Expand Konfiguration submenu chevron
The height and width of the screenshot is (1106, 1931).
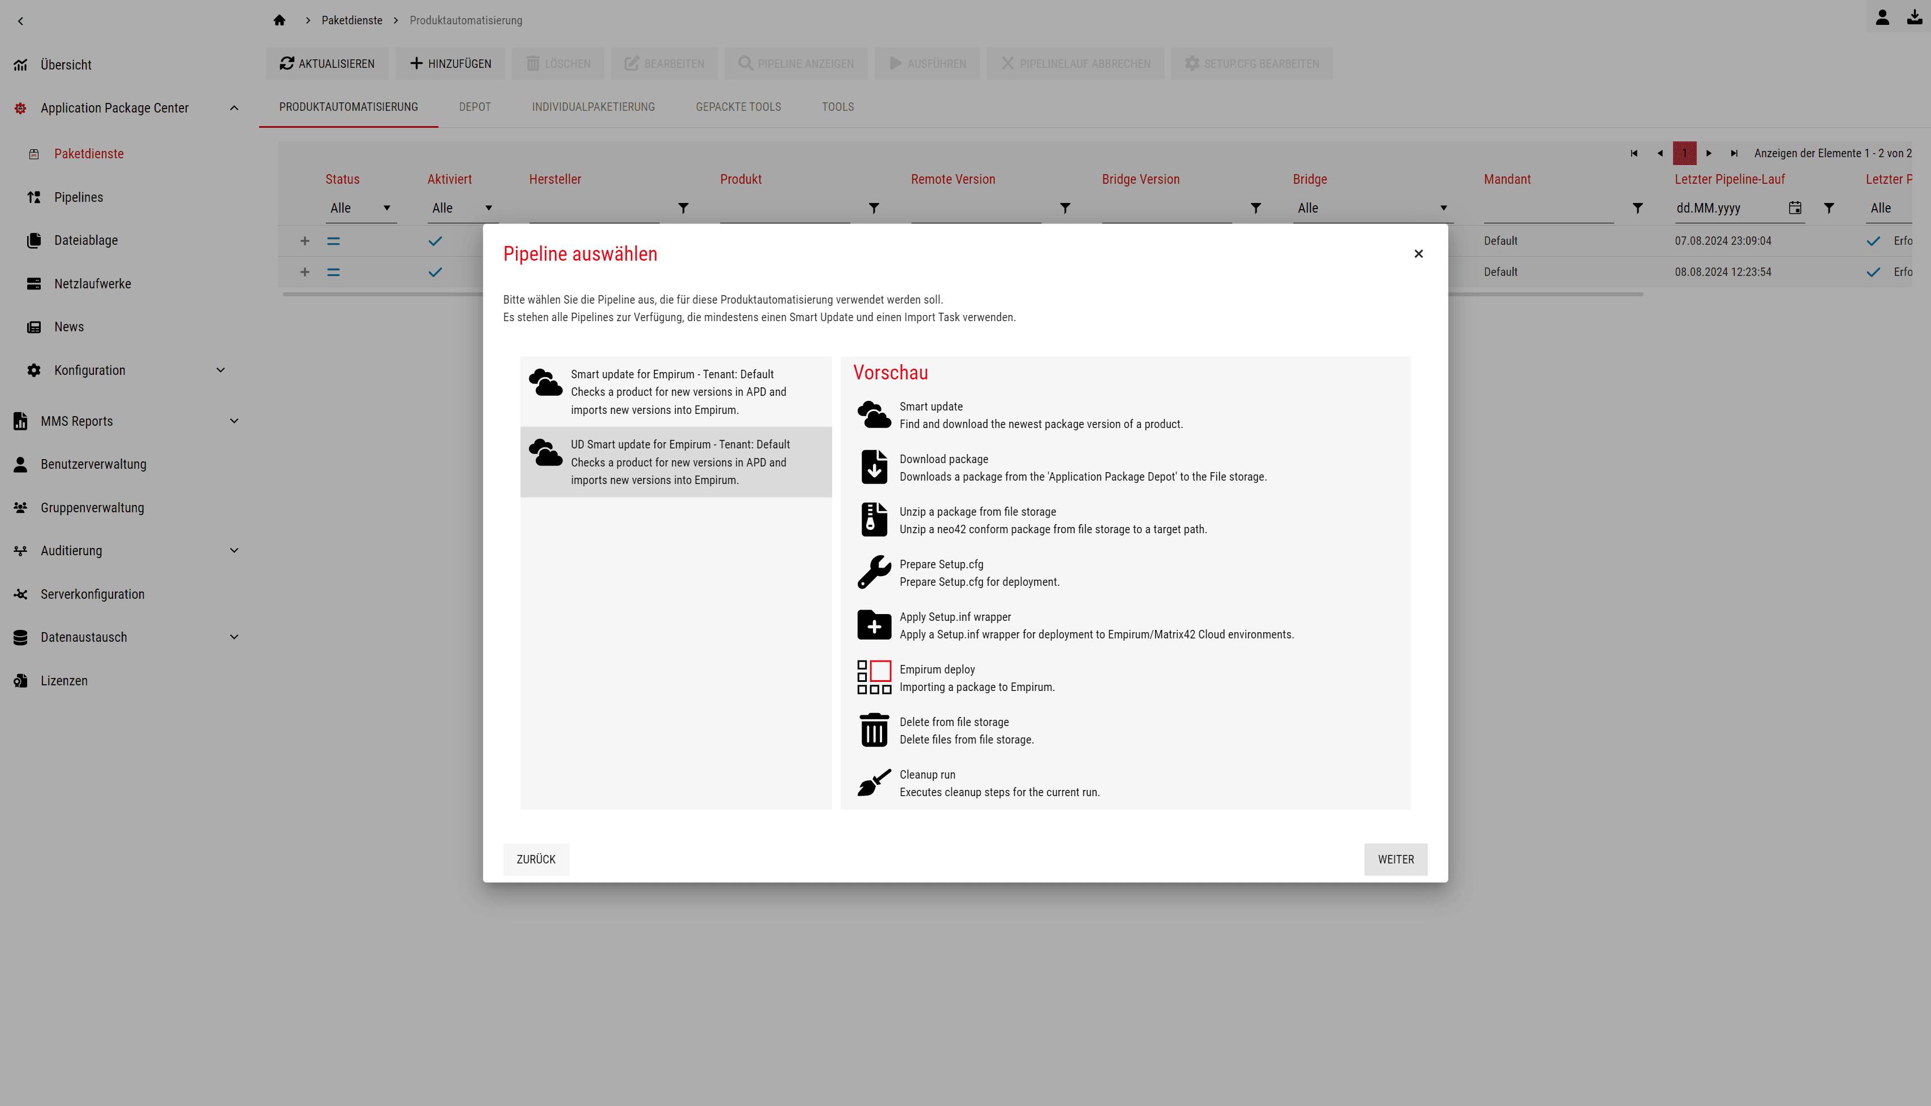221,370
